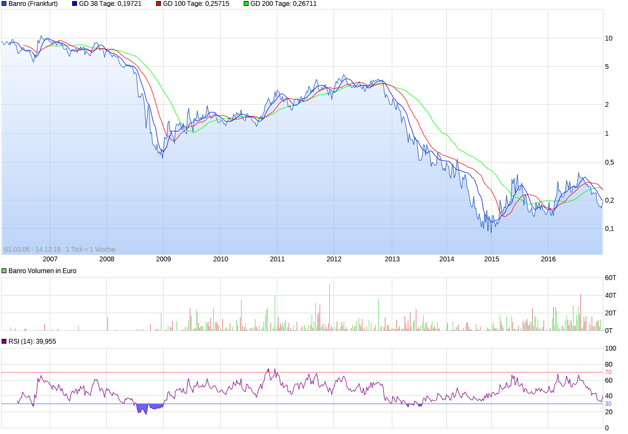The image size is (628, 434).
Task: Select the 'GD 38 Tage: 0,19721' label
Action: pos(110,4)
